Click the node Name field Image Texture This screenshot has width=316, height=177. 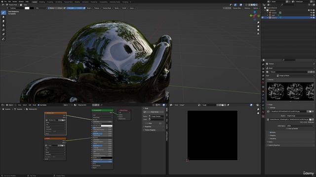156,117
